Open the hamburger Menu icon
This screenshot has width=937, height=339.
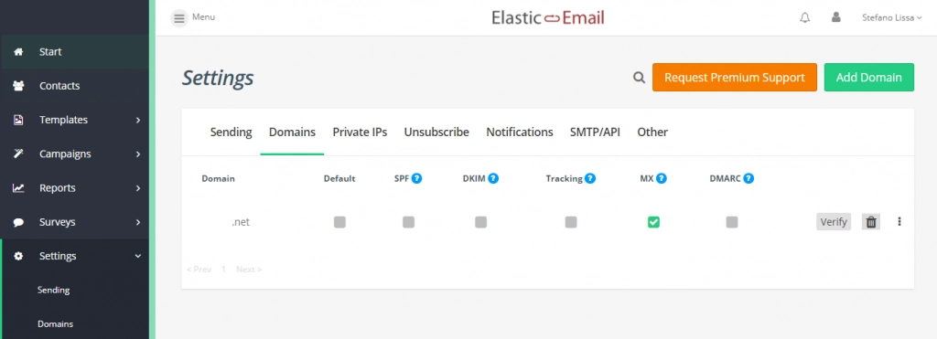coord(179,18)
